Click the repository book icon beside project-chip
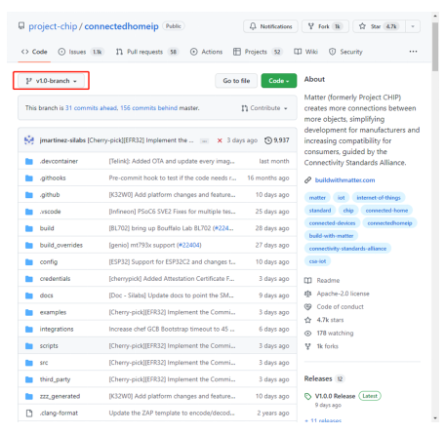Screen dimensions: 445x434 point(21,25)
